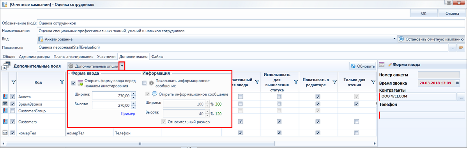Click the form layout icon in Форма ввода panel
467x148 pixels.
(x=382, y=64)
